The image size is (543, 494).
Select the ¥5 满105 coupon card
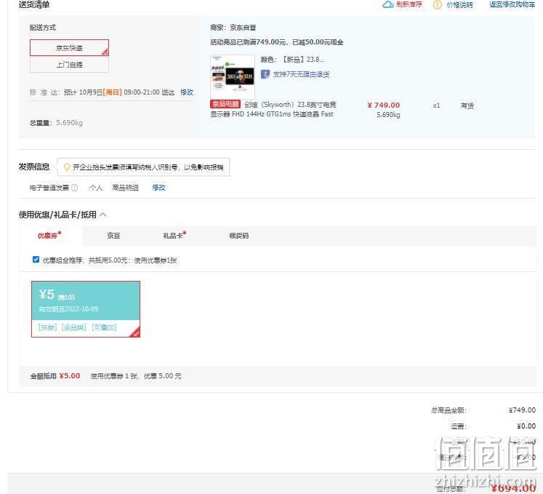point(86,309)
